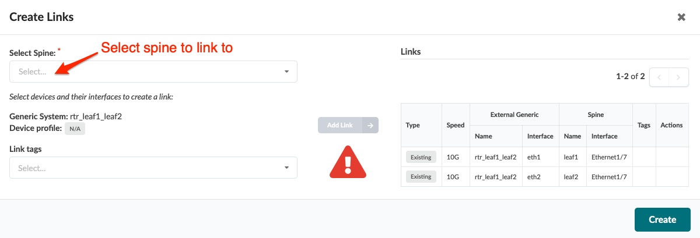The height and width of the screenshot is (238, 700).
Task: Select the Existing badge for eth1 row
Action: pos(421,157)
